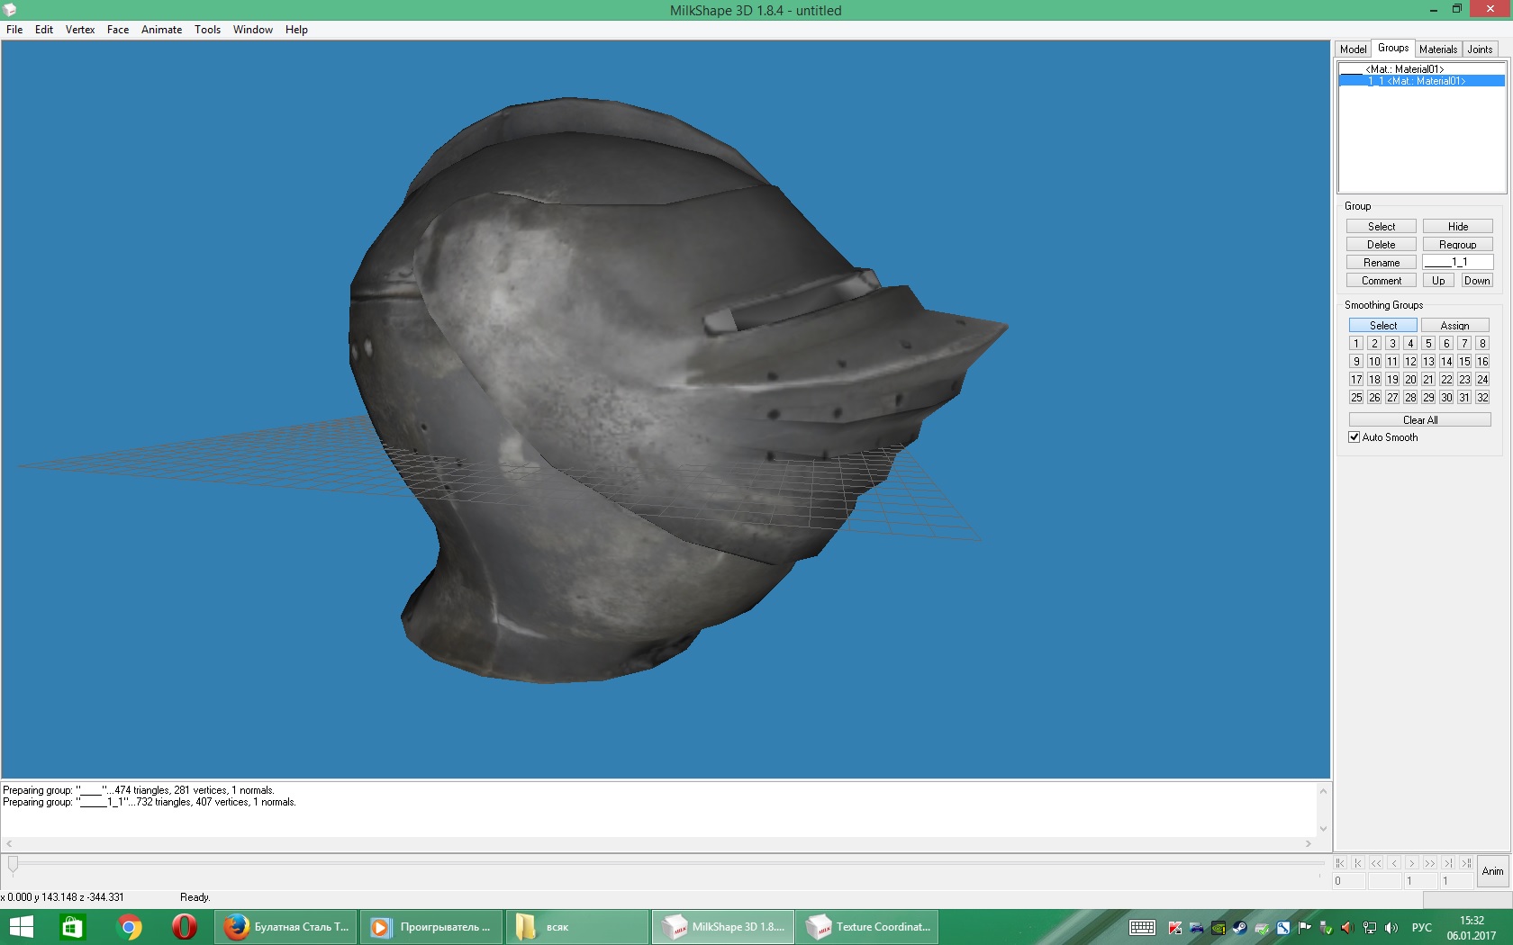This screenshot has height=945, width=1513.
Task: Toggle smoothing group 21
Action: point(1428,380)
